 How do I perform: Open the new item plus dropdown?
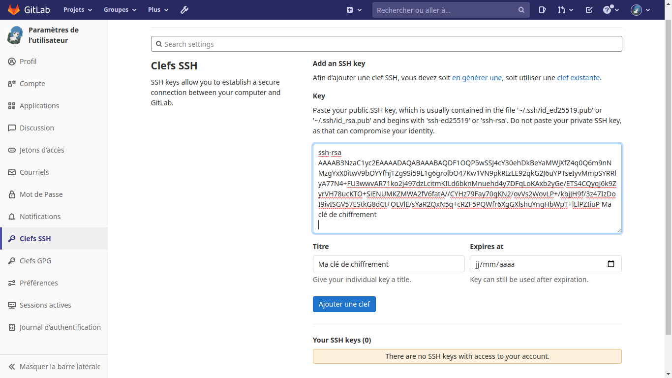(x=354, y=10)
